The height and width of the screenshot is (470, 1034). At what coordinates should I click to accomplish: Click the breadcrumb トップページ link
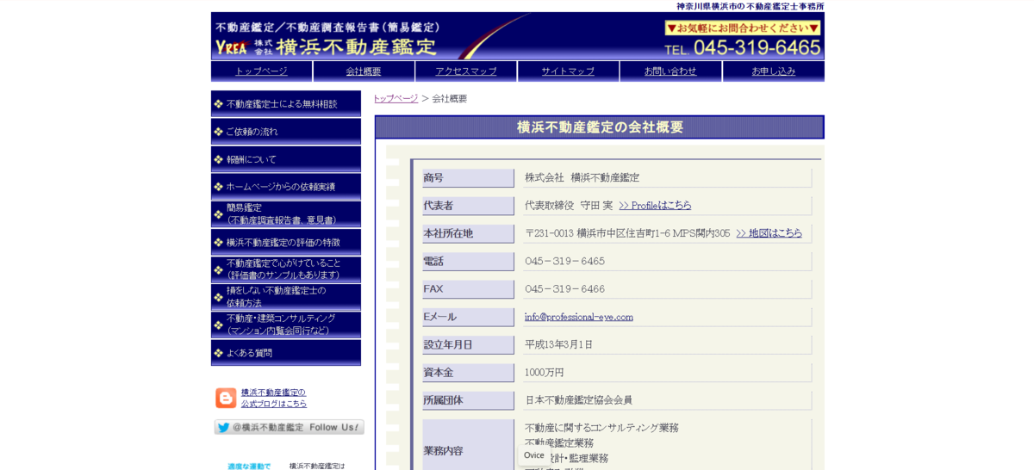(x=396, y=99)
